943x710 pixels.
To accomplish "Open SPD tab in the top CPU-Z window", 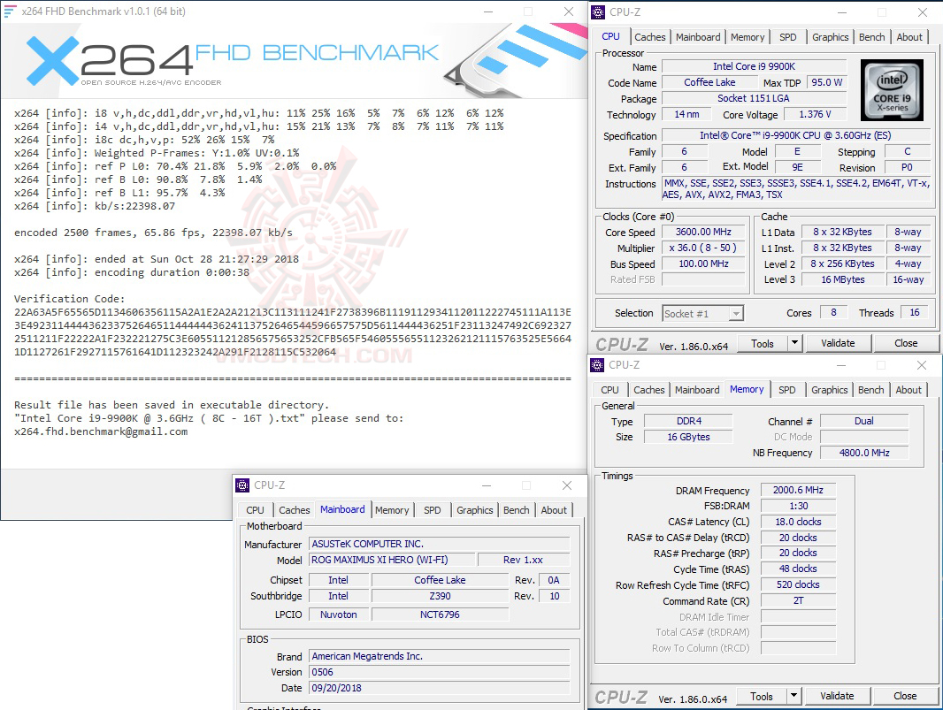I will tap(788, 37).
